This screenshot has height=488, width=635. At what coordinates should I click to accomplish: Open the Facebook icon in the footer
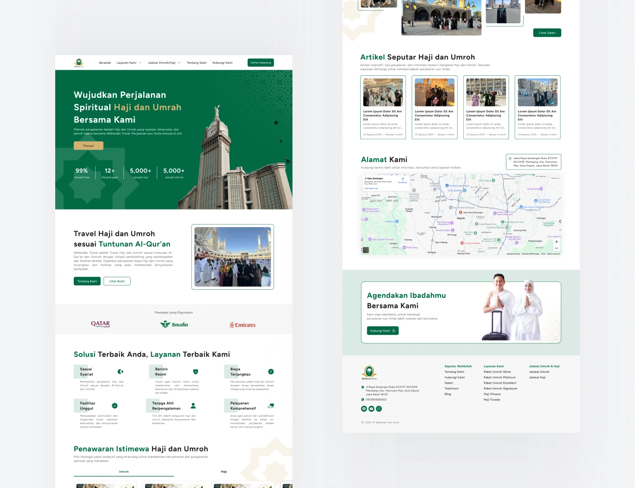point(364,409)
